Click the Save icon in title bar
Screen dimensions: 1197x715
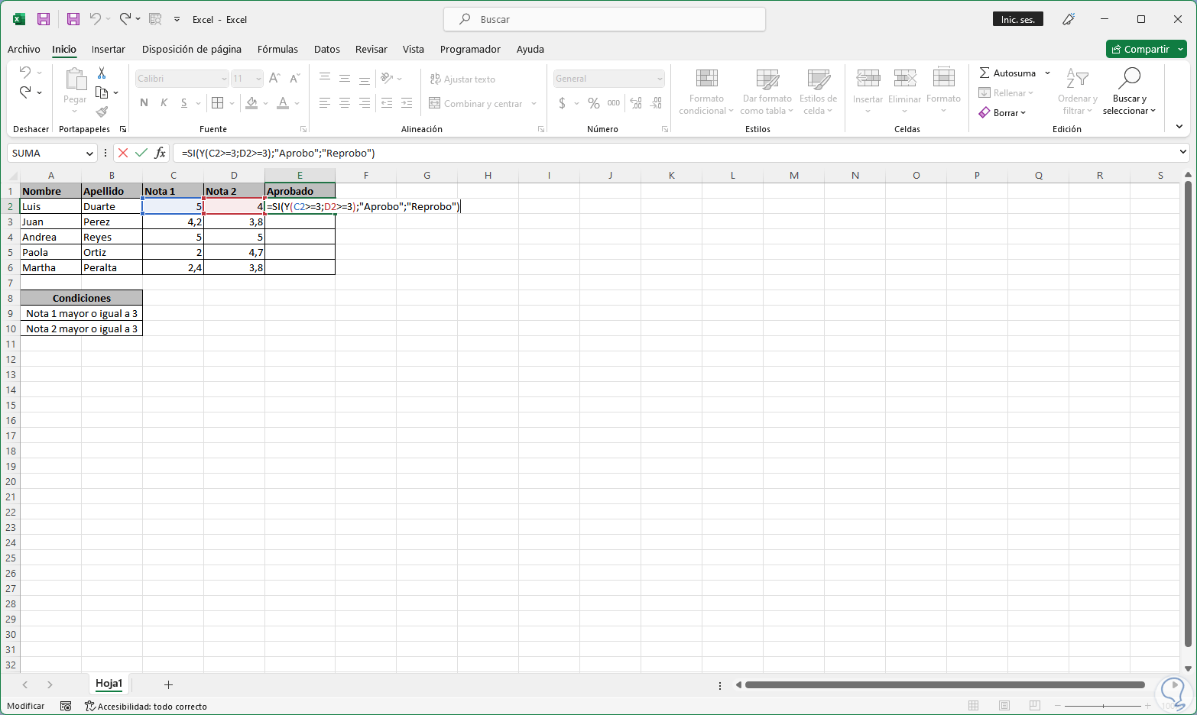(44, 19)
